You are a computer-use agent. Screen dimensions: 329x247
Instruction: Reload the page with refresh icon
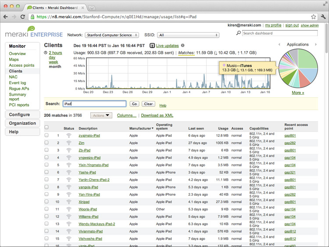pyautogui.click(x=23, y=17)
